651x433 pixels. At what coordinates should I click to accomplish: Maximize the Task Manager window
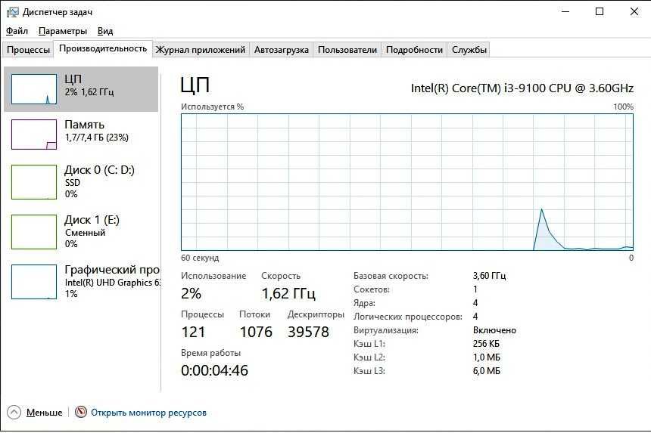pos(600,11)
